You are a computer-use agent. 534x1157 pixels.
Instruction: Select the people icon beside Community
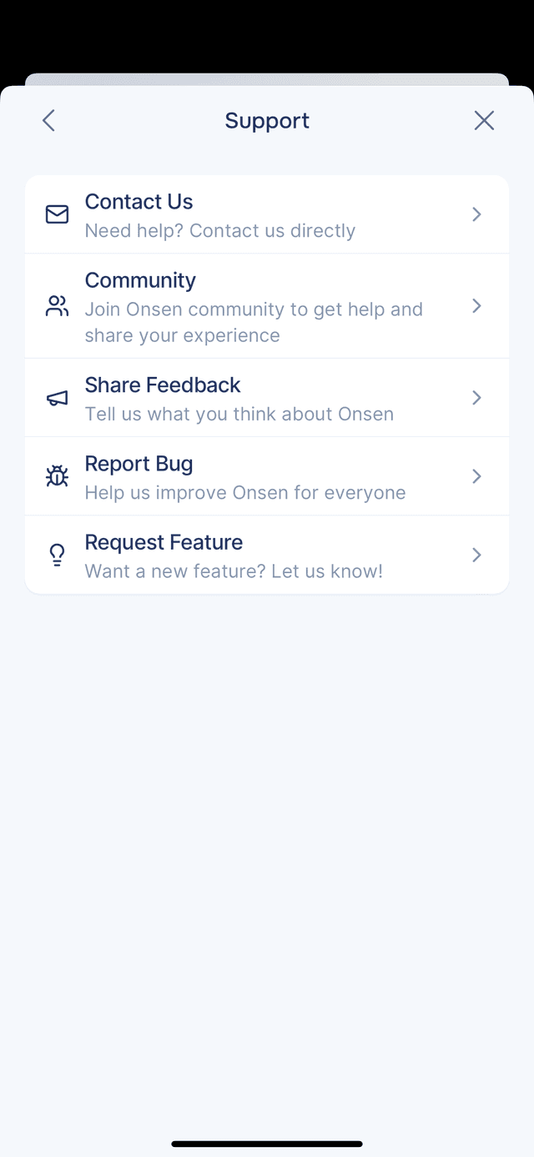click(56, 306)
